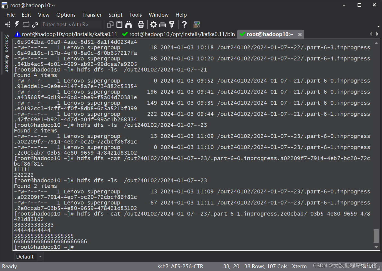
Task: Click the Copy icon in toolbar
Action: point(110,24)
